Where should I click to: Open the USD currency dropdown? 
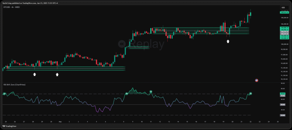pyautogui.click(x=283, y=8)
